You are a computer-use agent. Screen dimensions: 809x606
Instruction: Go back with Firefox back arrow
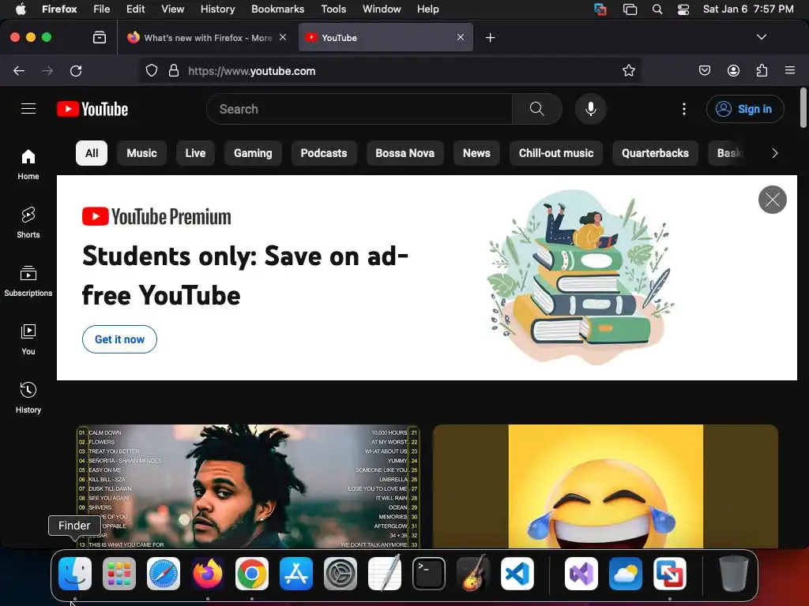19,70
